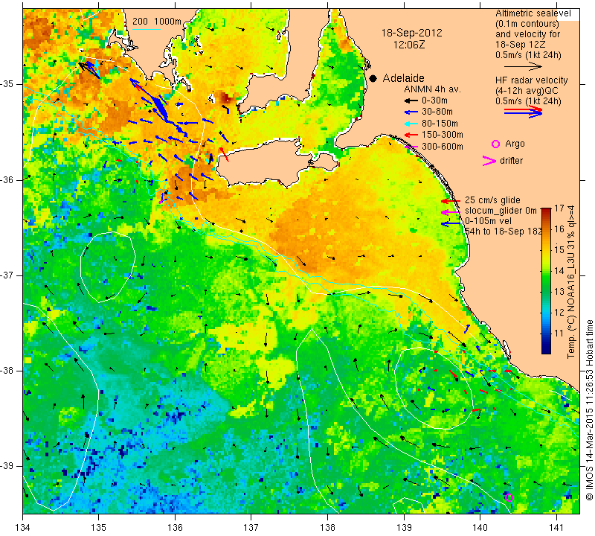Click the '54h to 18-Sep 18Z' text
The height and width of the screenshot is (536, 595).
pos(504,232)
